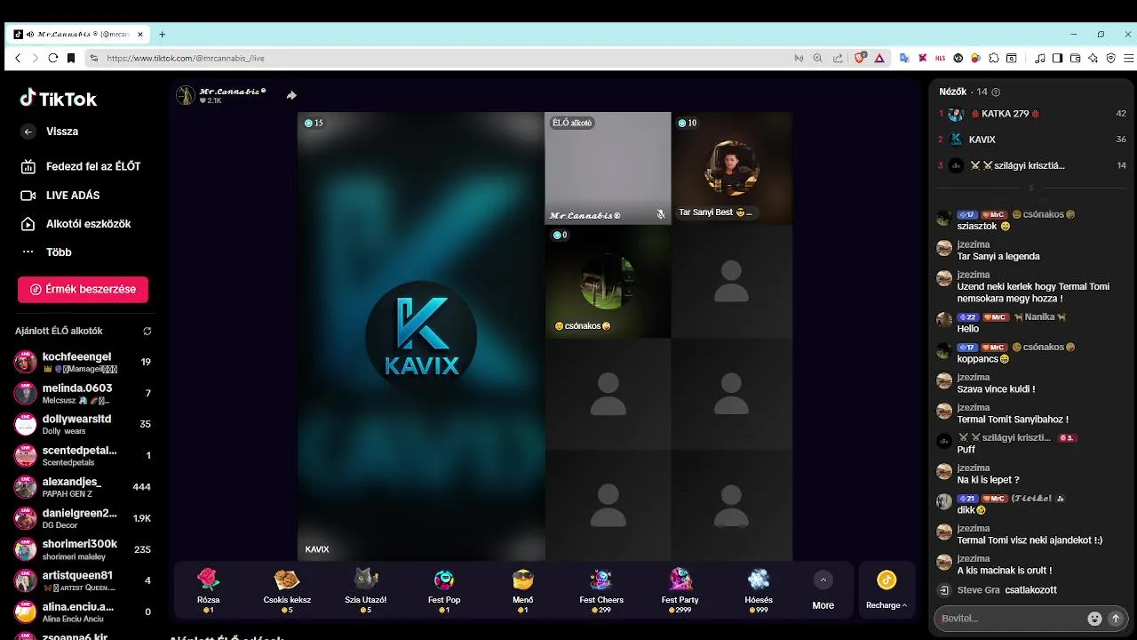
Task: Open viewer KAVIX in ranking
Action: pyautogui.click(x=1032, y=140)
